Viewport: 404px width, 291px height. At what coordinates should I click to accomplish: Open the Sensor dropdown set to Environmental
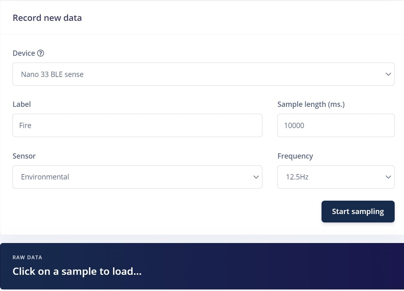point(137,177)
